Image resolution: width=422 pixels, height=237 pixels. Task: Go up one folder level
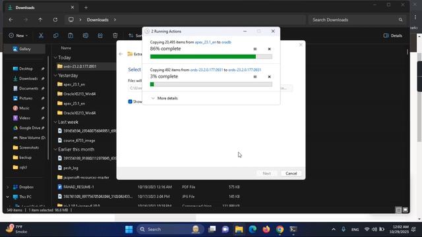[40, 20]
